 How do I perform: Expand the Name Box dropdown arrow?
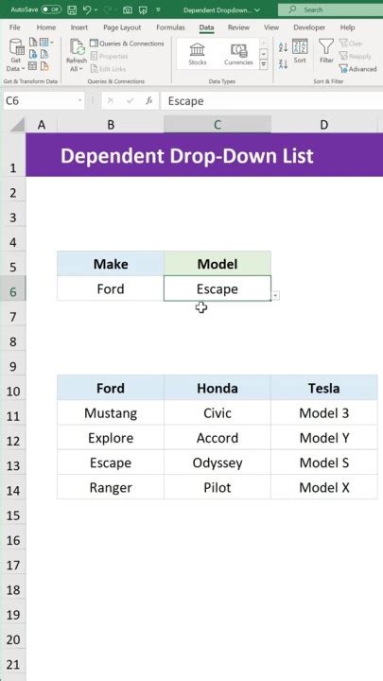[x=79, y=101]
